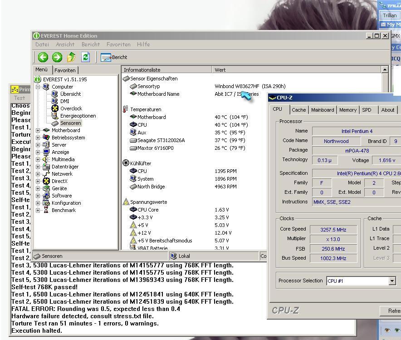This screenshot has width=401, height=340.
Task: Expand the Betriebssystem tree node
Action: [38, 138]
